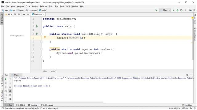Print the console output

point(10,95)
